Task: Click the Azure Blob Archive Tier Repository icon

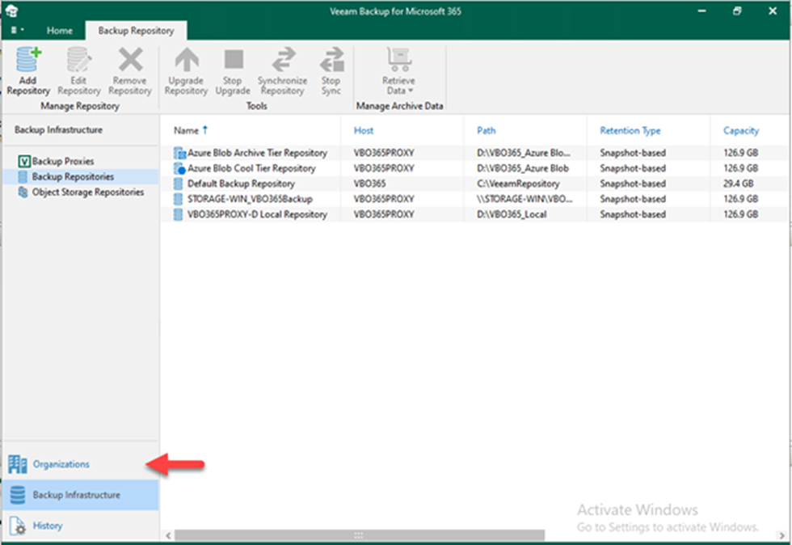Action: point(179,153)
